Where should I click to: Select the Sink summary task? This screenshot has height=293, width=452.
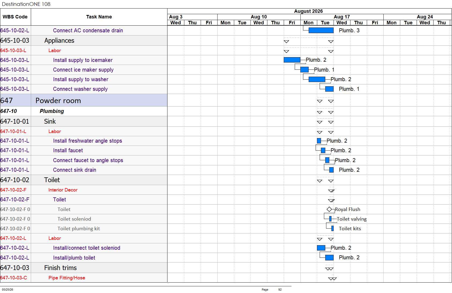[x=84, y=121]
